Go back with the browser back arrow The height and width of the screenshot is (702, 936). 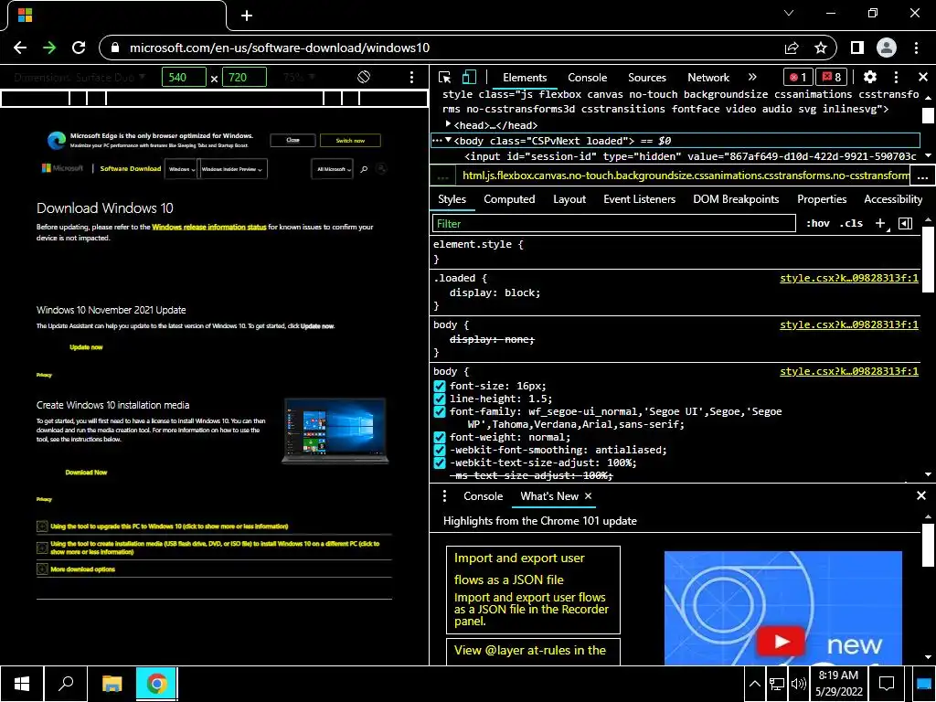tap(20, 48)
